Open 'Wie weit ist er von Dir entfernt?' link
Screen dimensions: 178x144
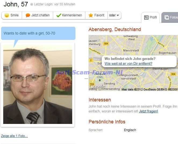pos(128,63)
